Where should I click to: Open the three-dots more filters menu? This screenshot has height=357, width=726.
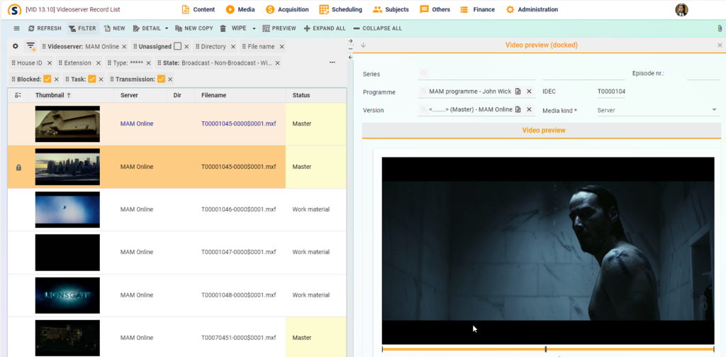332,62
